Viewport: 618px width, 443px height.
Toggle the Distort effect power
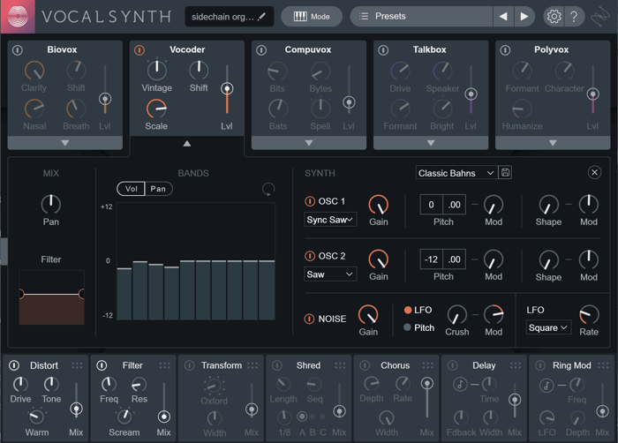pyautogui.click(x=14, y=365)
